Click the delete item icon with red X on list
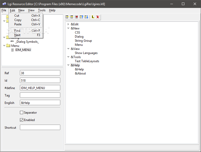Screen dimensions: 201x152 pyautogui.click(x=77, y=17)
